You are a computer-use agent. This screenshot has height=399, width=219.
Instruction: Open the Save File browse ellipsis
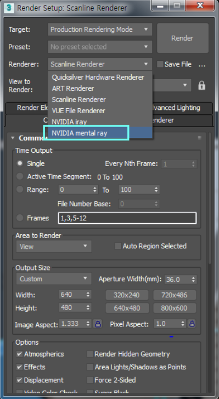[x=202, y=65]
